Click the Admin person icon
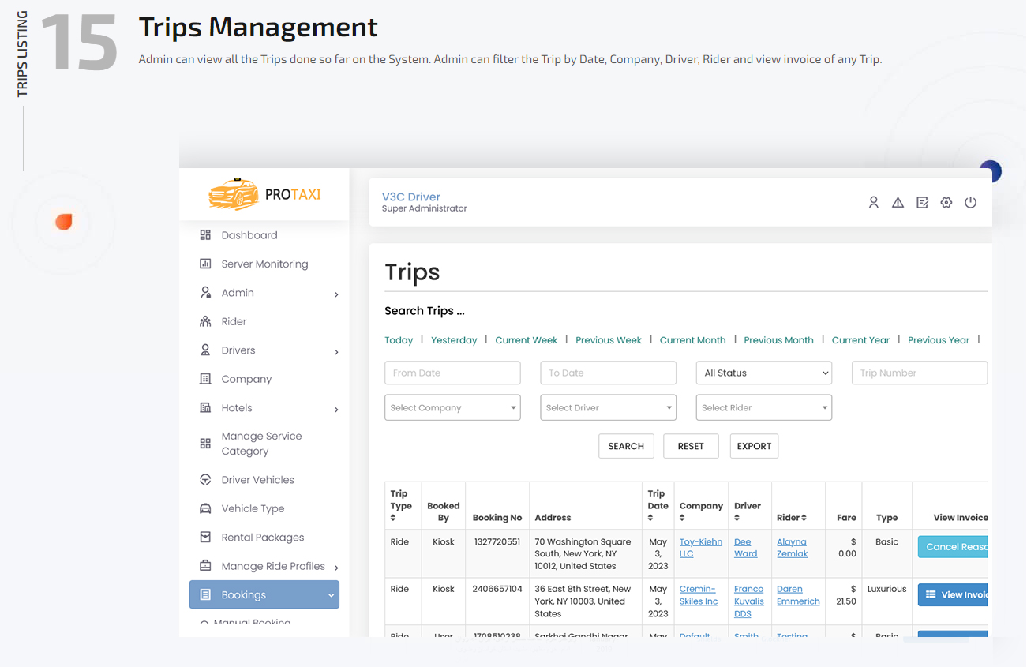 205,293
